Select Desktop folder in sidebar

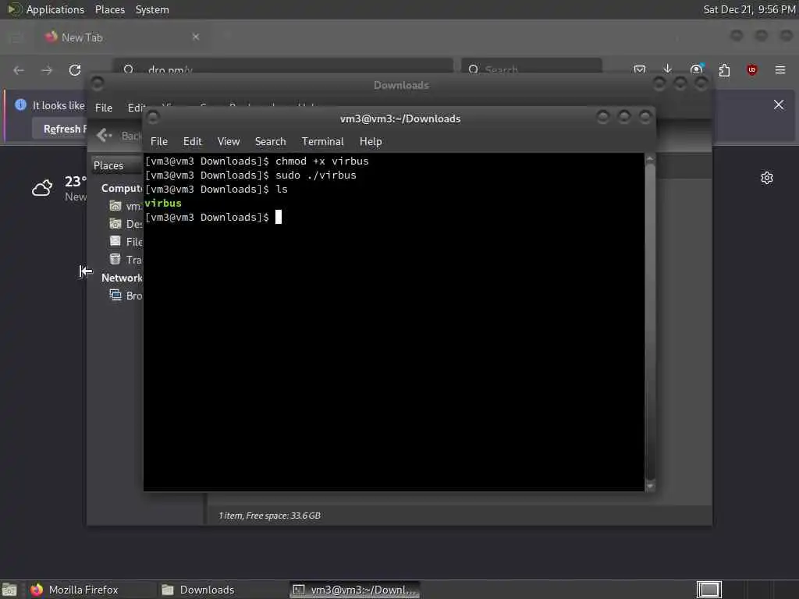(x=126, y=224)
